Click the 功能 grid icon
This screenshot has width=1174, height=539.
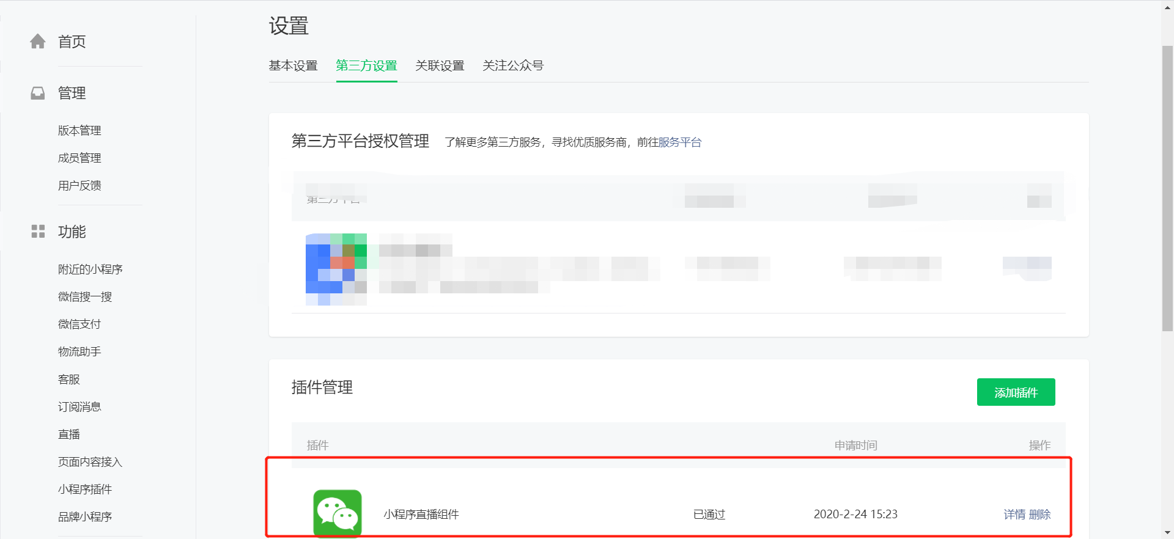coord(38,231)
